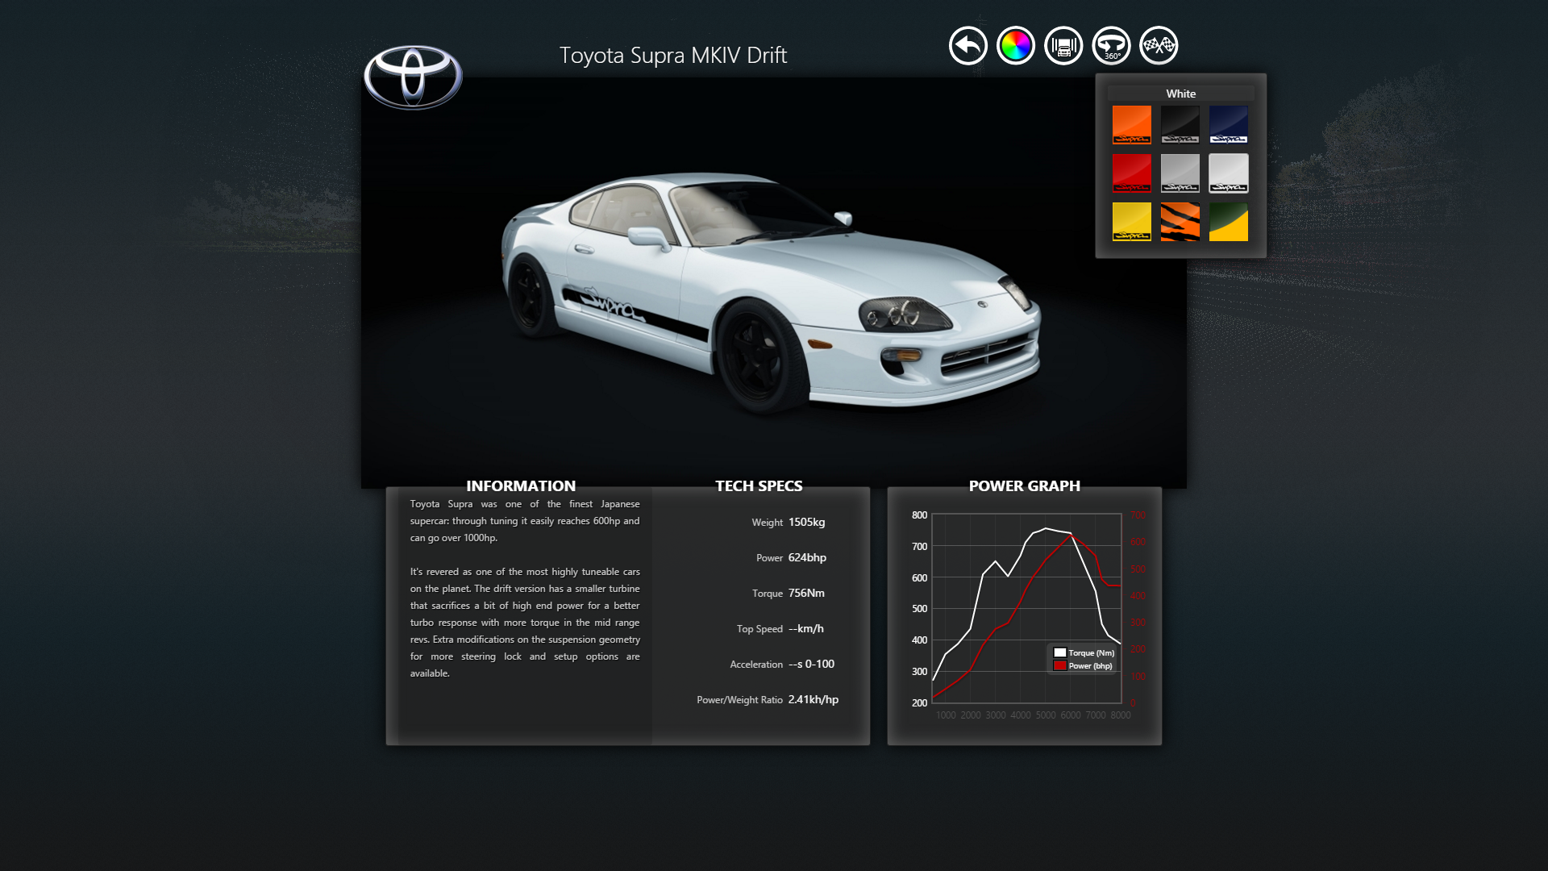Click the "8000" RPM axis label

1120,715
